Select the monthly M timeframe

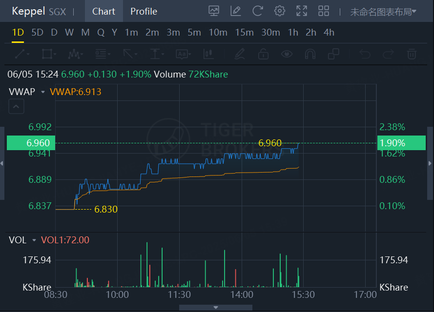(x=85, y=33)
